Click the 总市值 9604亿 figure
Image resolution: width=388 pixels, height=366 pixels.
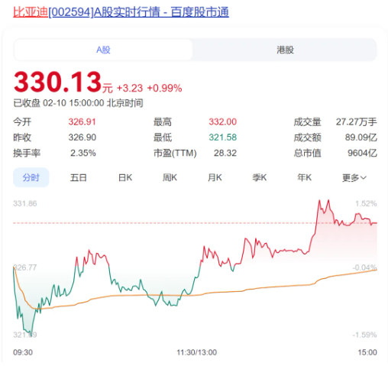(x=362, y=153)
